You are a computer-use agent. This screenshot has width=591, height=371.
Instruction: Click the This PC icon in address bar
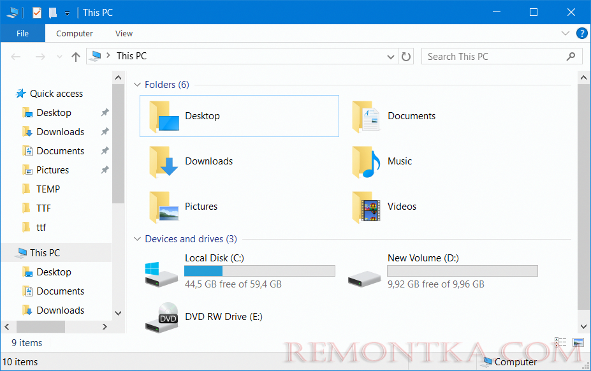click(96, 56)
